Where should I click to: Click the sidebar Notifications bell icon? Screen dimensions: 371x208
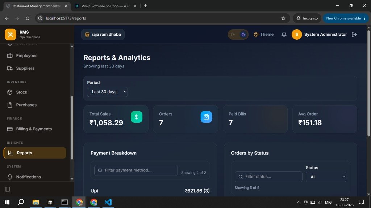coord(10,177)
